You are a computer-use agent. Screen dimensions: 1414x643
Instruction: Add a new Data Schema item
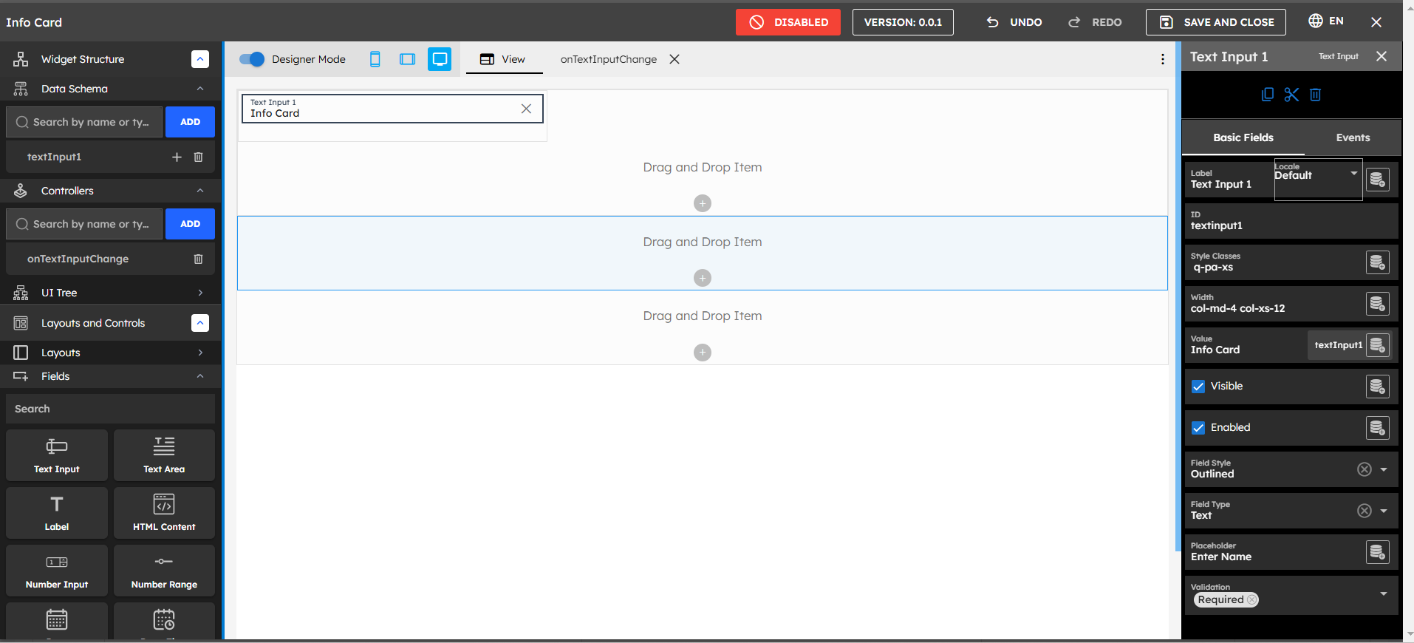tap(190, 122)
